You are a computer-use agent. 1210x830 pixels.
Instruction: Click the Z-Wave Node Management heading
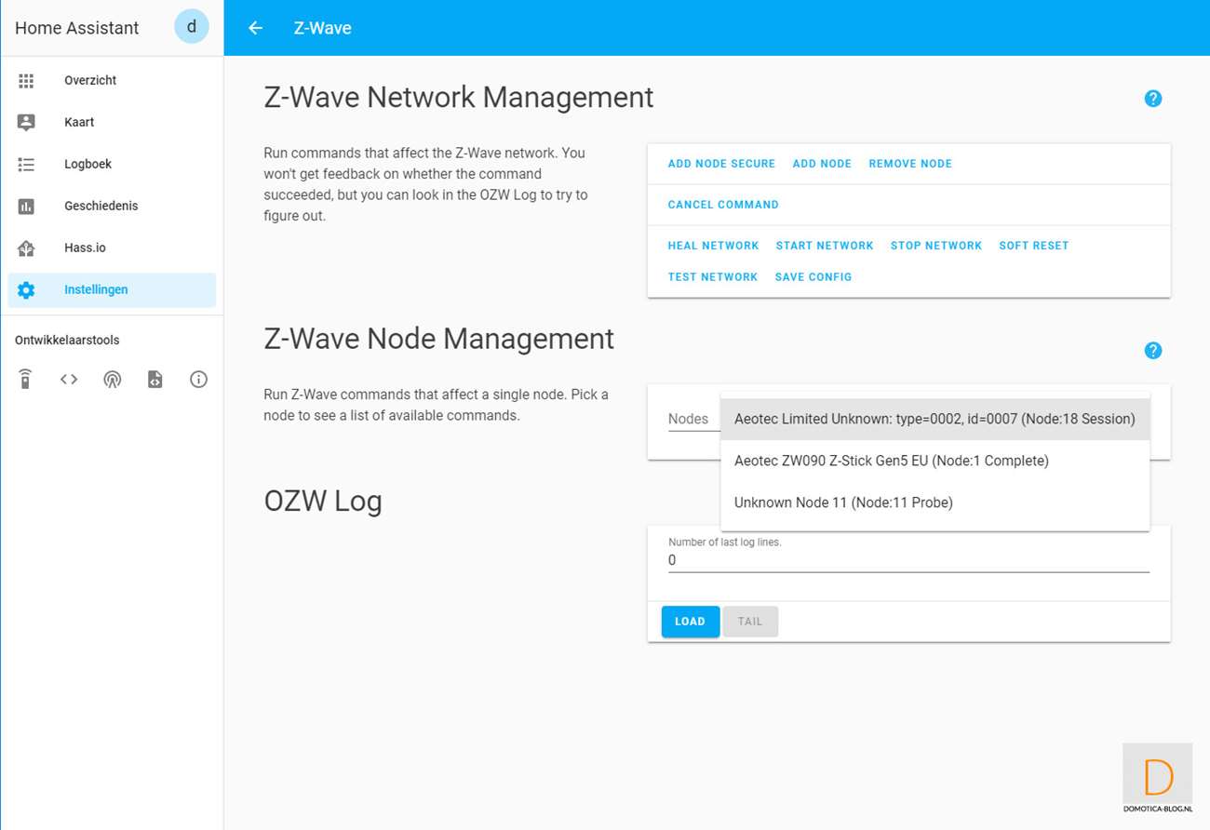pos(439,339)
